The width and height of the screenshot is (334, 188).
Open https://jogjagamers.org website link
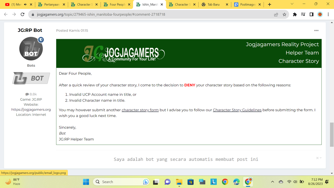(x=31, y=109)
